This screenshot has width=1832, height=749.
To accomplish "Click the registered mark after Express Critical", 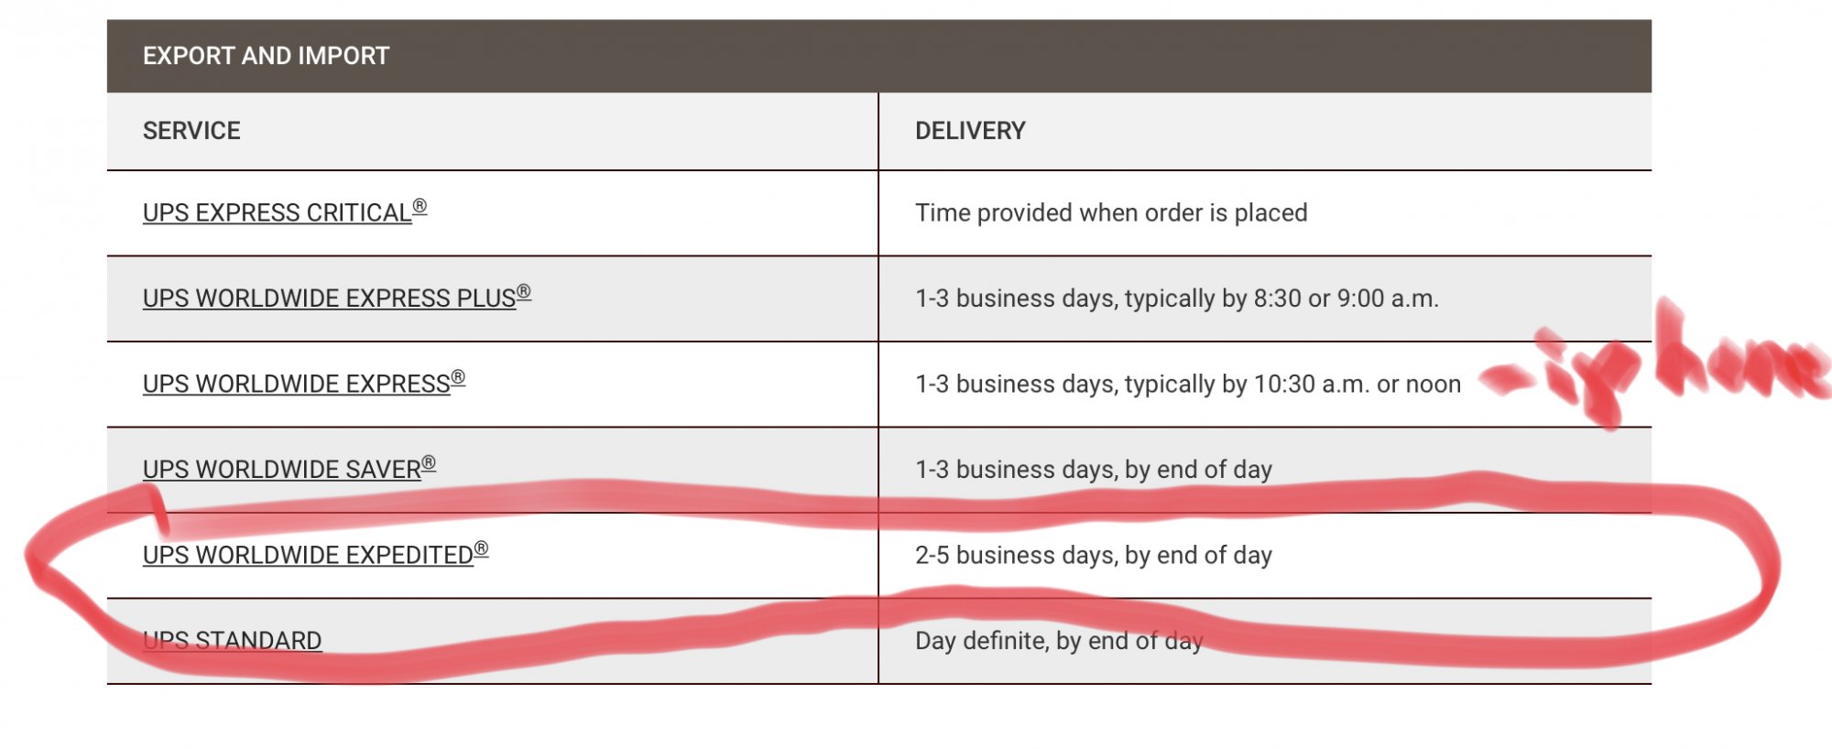I will tap(420, 206).
